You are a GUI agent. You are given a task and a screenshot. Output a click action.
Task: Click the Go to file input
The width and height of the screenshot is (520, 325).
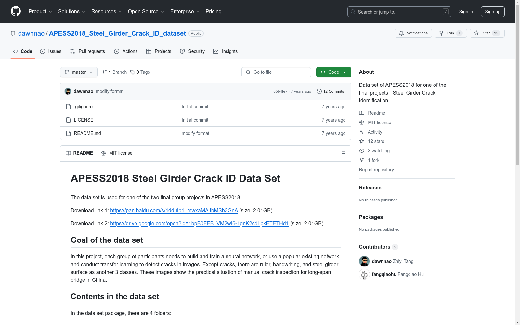click(x=276, y=72)
